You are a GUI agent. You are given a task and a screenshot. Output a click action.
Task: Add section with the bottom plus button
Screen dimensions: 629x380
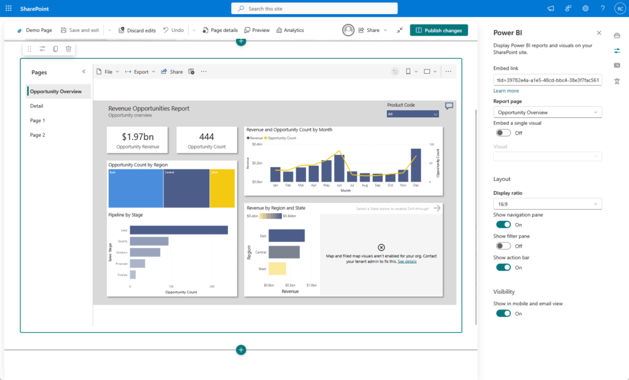pos(241,350)
